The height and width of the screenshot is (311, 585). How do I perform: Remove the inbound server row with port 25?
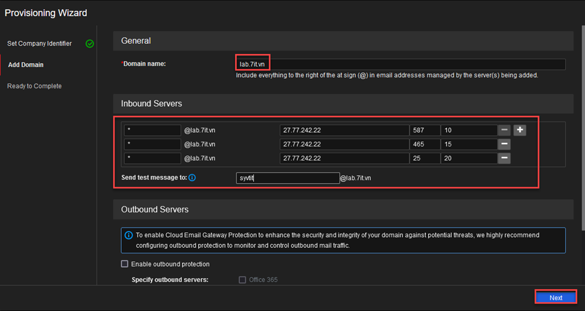[504, 159]
